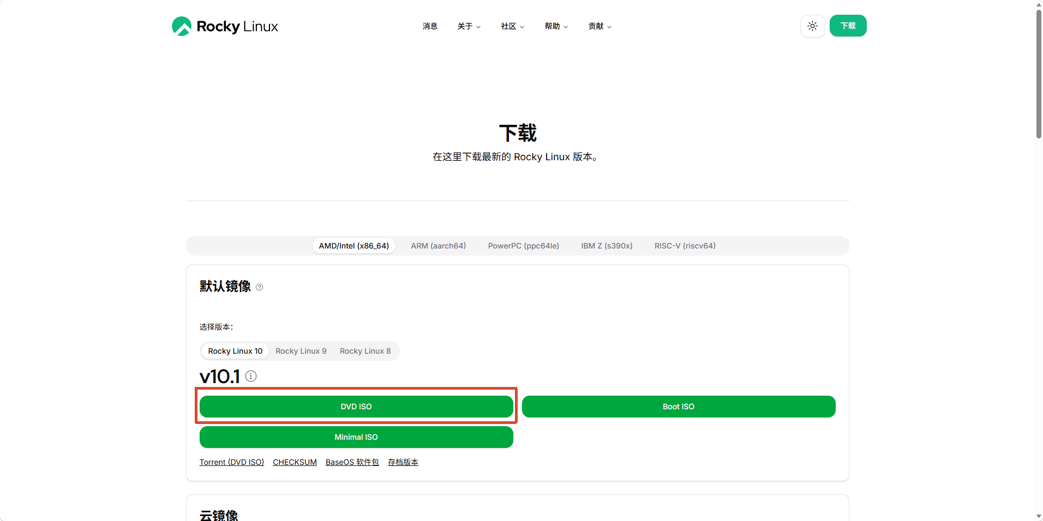
Task: Click the scrollbar up arrow
Action: coord(1039,4)
